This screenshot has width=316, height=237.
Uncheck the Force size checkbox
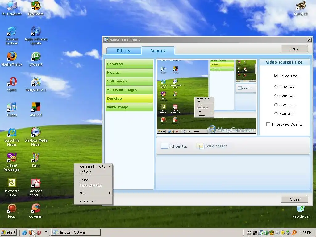pos(276,76)
